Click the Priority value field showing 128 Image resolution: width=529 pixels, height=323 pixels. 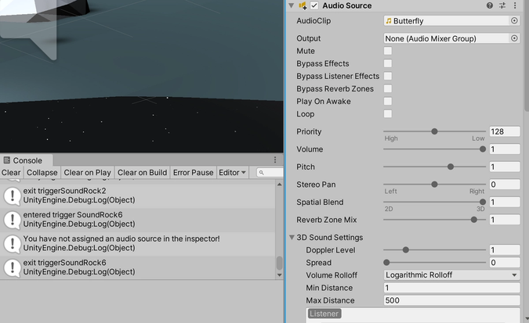[x=505, y=131]
